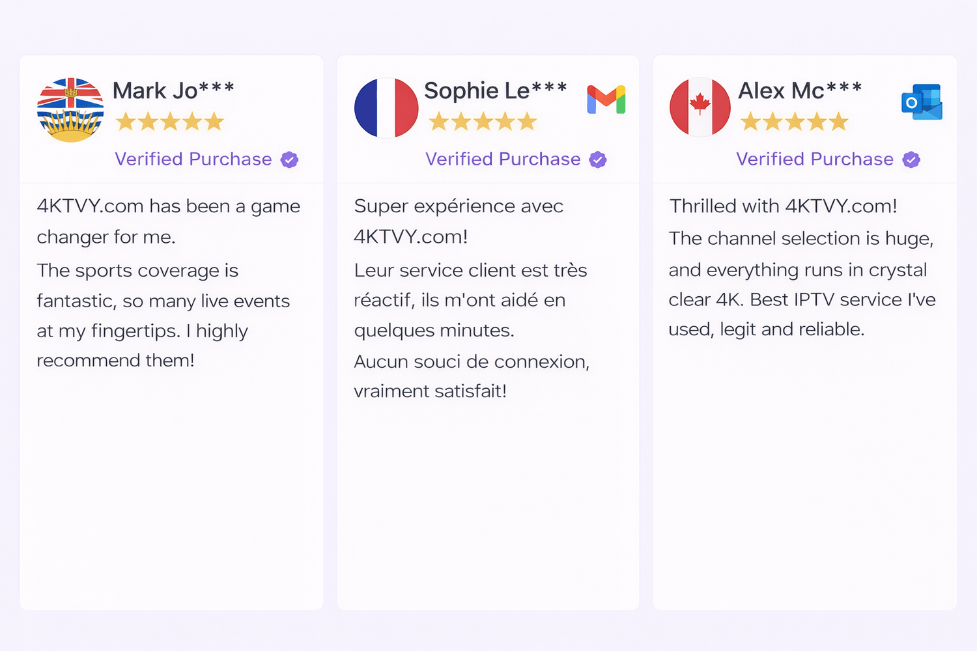Screen dimensions: 977x651
Task: Click the Canada flag avatar
Action: point(700,107)
